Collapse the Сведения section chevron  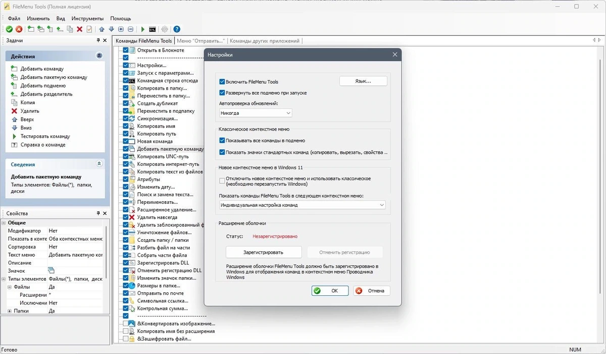coord(99,164)
